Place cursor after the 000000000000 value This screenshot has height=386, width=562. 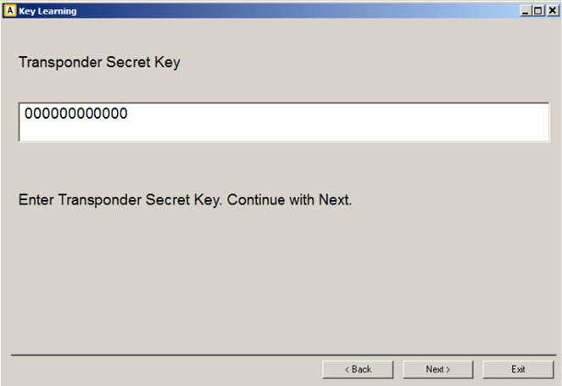128,114
